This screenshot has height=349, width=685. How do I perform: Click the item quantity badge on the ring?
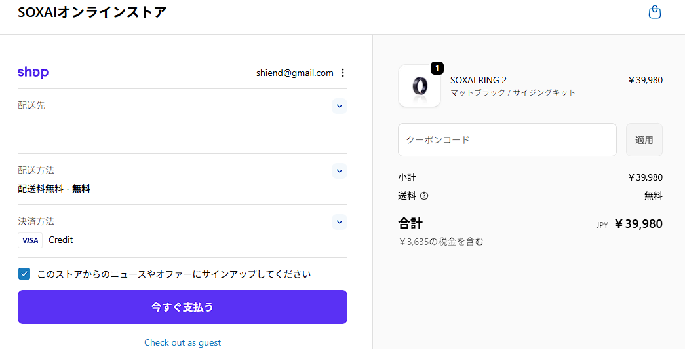[437, 68]
